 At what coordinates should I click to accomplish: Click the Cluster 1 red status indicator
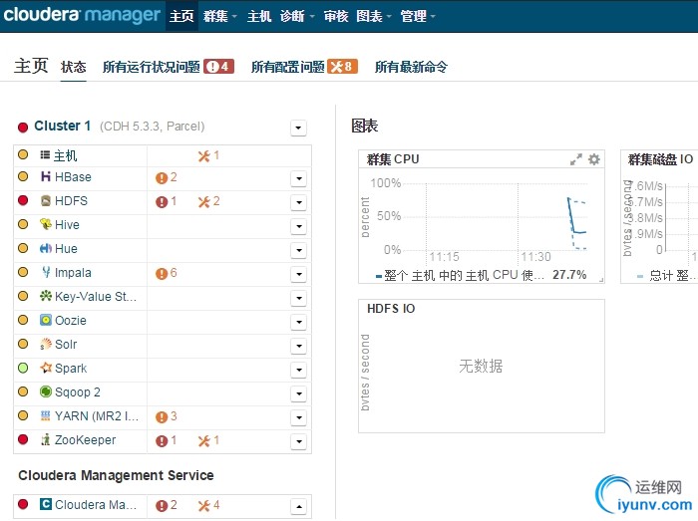point(23,128)
